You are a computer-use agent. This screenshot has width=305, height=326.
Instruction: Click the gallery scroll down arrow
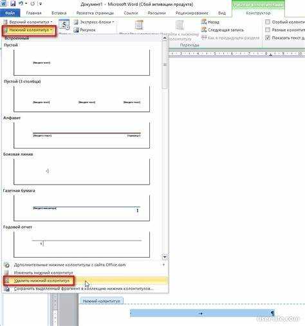pos(165,257)
